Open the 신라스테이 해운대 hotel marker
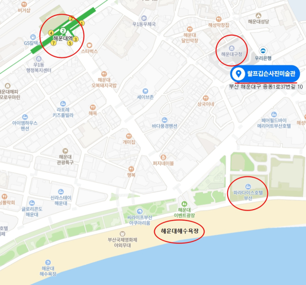The width and height of the screenshot is (306, 285). (x=61, y=192)
